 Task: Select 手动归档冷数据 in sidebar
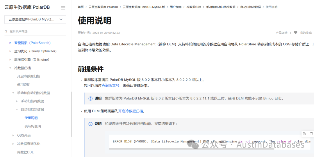pyautogui.click(x=32, y=101)
